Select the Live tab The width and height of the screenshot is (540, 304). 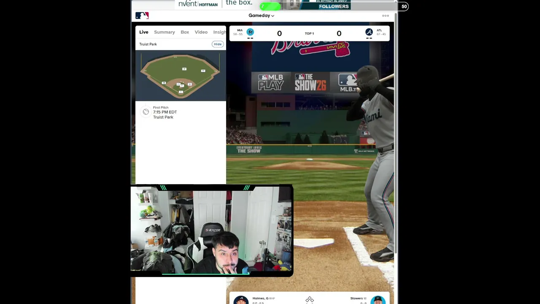(144, 32)
